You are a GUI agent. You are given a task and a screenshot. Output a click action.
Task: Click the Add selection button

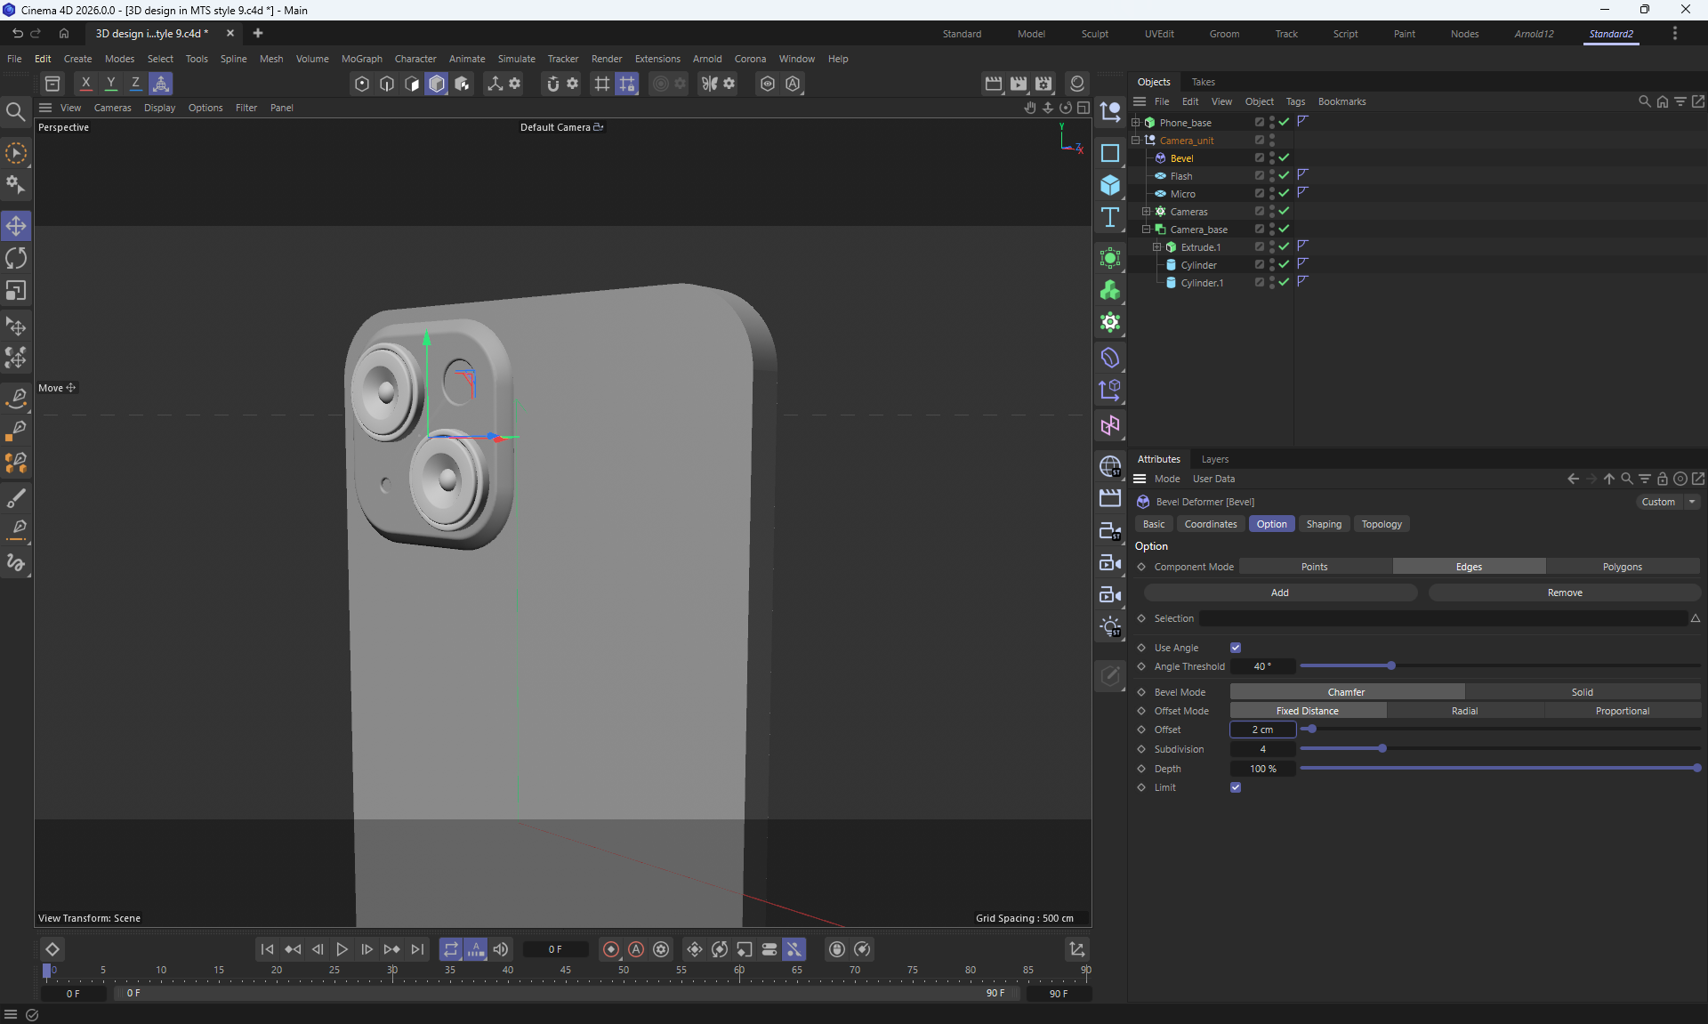[x=1279, y=593]
